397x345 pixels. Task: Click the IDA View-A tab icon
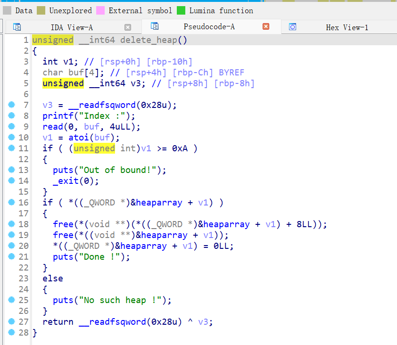coord(17,27)
